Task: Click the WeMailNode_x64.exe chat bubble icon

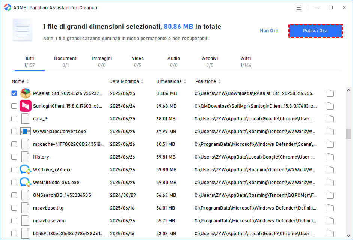Action: pos(25,183)
